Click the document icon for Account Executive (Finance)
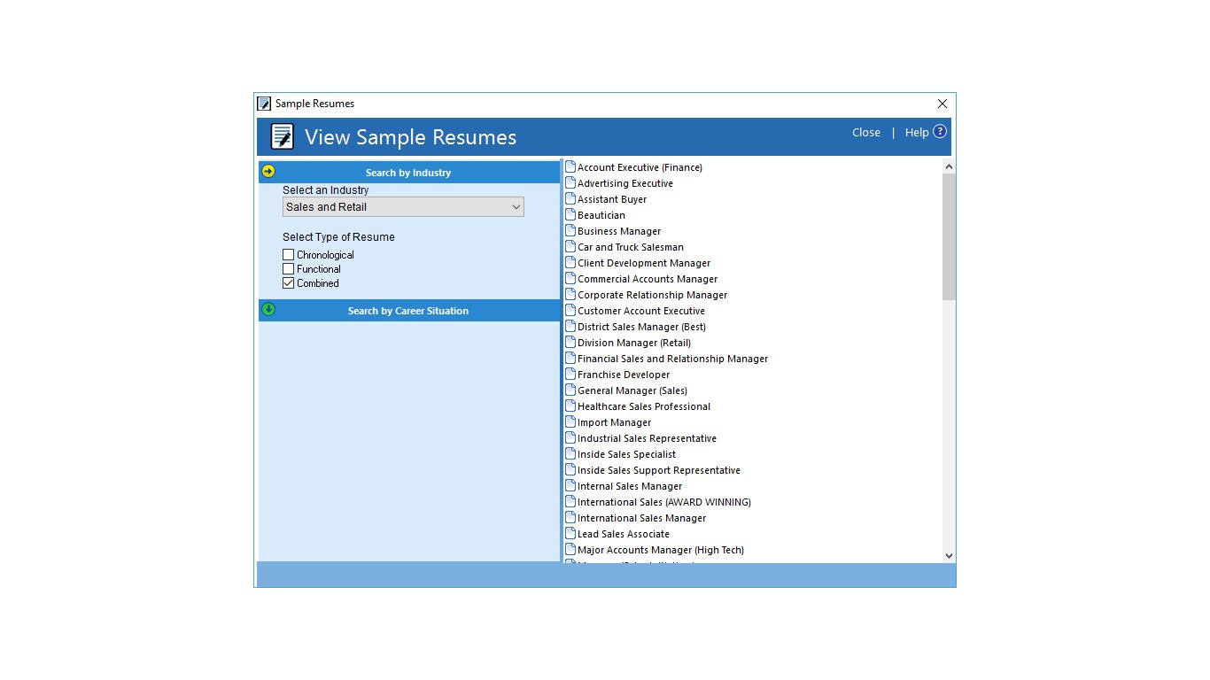The height and width of the screenshot is (680, 1210). tap(570, 166)
